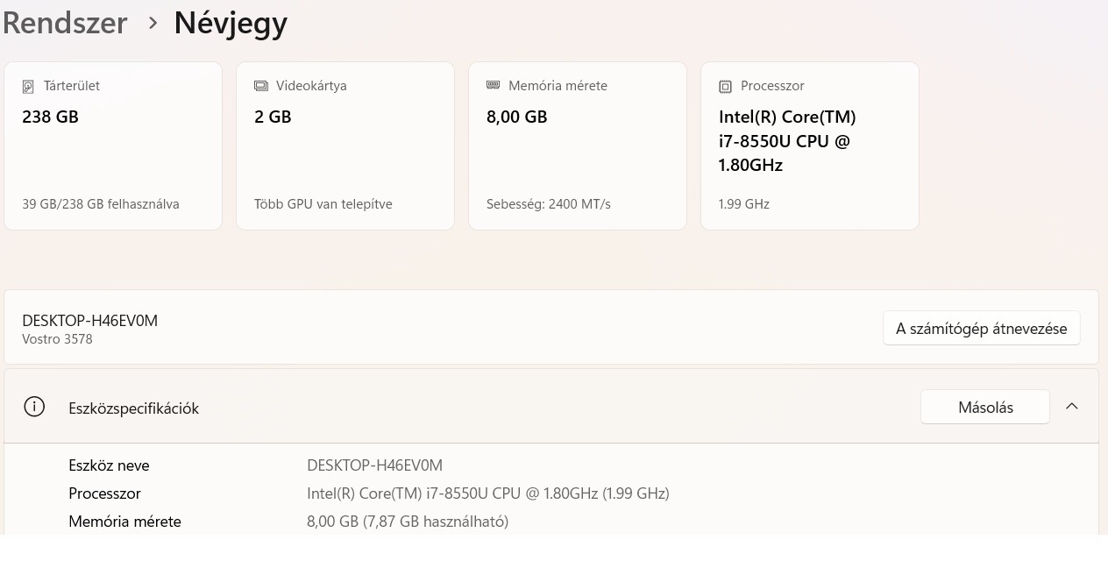The image size is (1108, 568).
Task: Select the Eszköz neve value DESKTOP-H46EV0M
Action: click(374, 465)
